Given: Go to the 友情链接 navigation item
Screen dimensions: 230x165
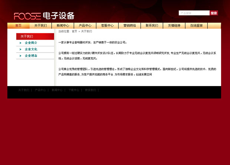Looking at the screenshot, I should (174, 26).
